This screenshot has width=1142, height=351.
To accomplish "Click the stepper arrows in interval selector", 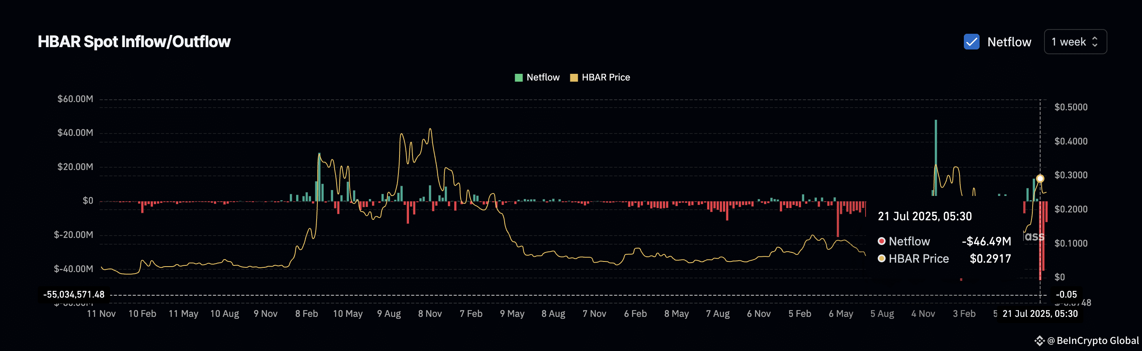I will (1094, 42).
